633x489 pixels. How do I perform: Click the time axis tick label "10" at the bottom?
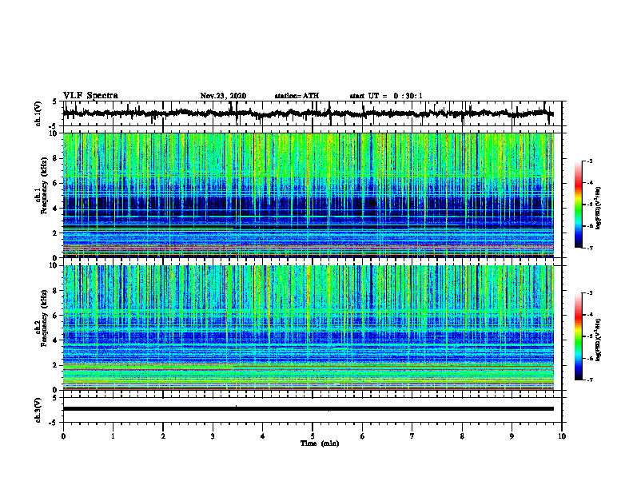tap(562, 436)
